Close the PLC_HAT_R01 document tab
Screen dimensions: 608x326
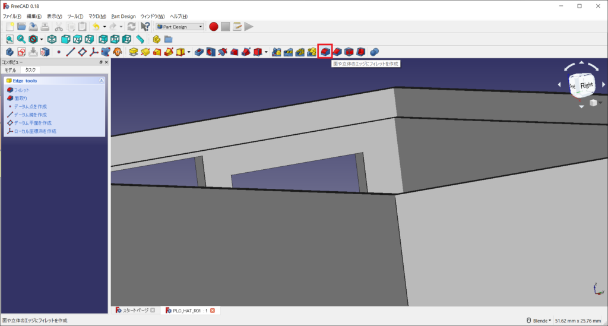pyautogui.click(x=213, y=311)
